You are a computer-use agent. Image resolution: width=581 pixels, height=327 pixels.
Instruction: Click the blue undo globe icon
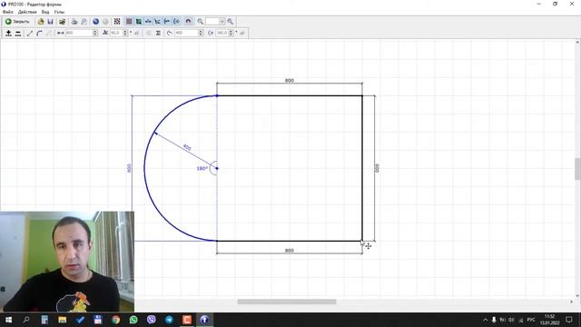click(95, 22)
